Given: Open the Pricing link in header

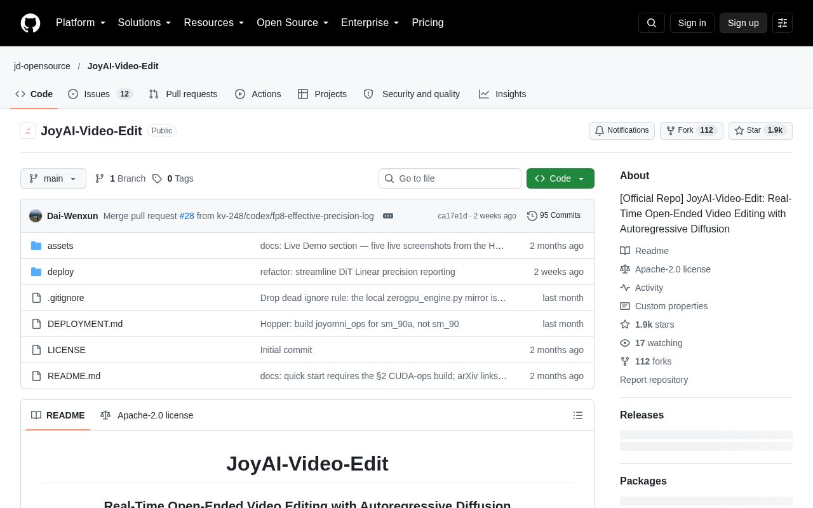Looking at the screenshot, I should point(427,23).
